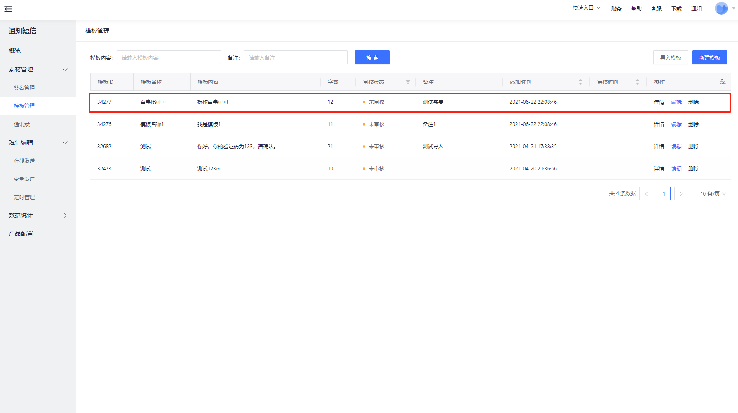View 详情 for template 32682
738x413 pixels.
coord(659,147)
